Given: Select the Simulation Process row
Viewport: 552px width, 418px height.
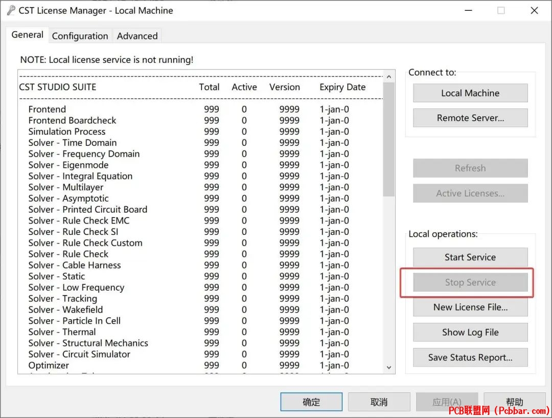Looking at the screenshot, I should pyautogui.click(x=189, y=131).
